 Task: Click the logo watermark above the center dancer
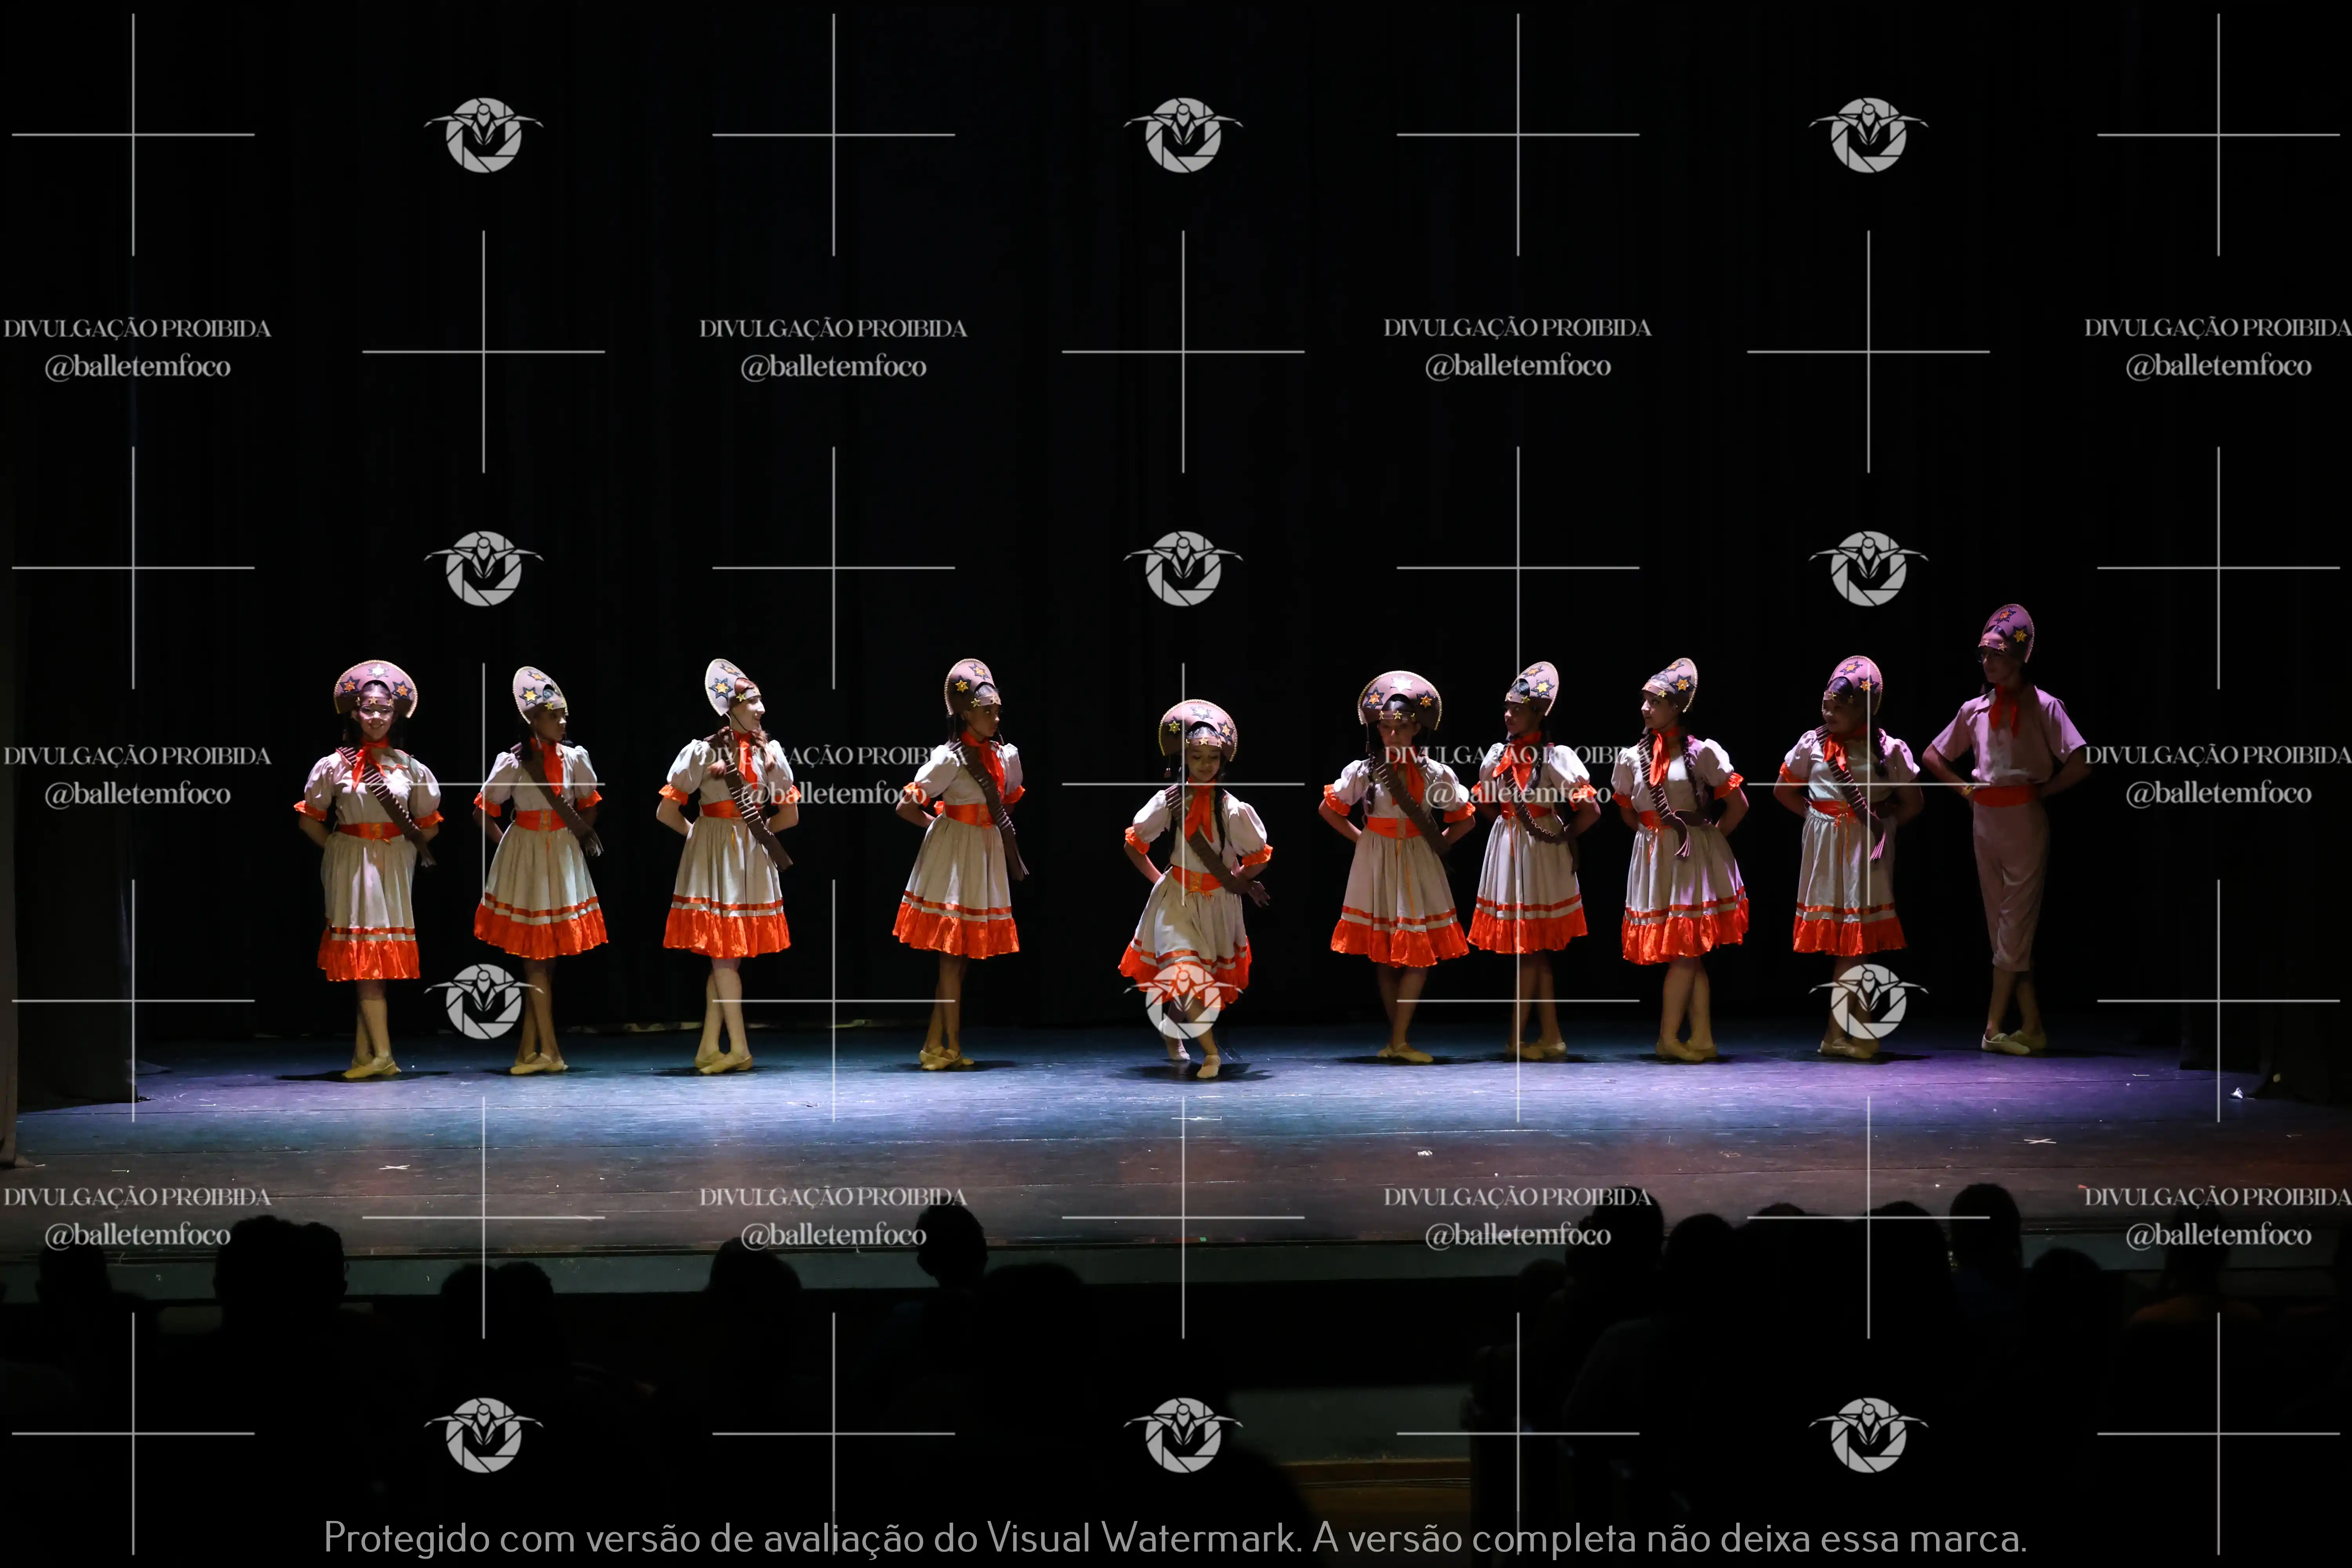pos(1183,568)
